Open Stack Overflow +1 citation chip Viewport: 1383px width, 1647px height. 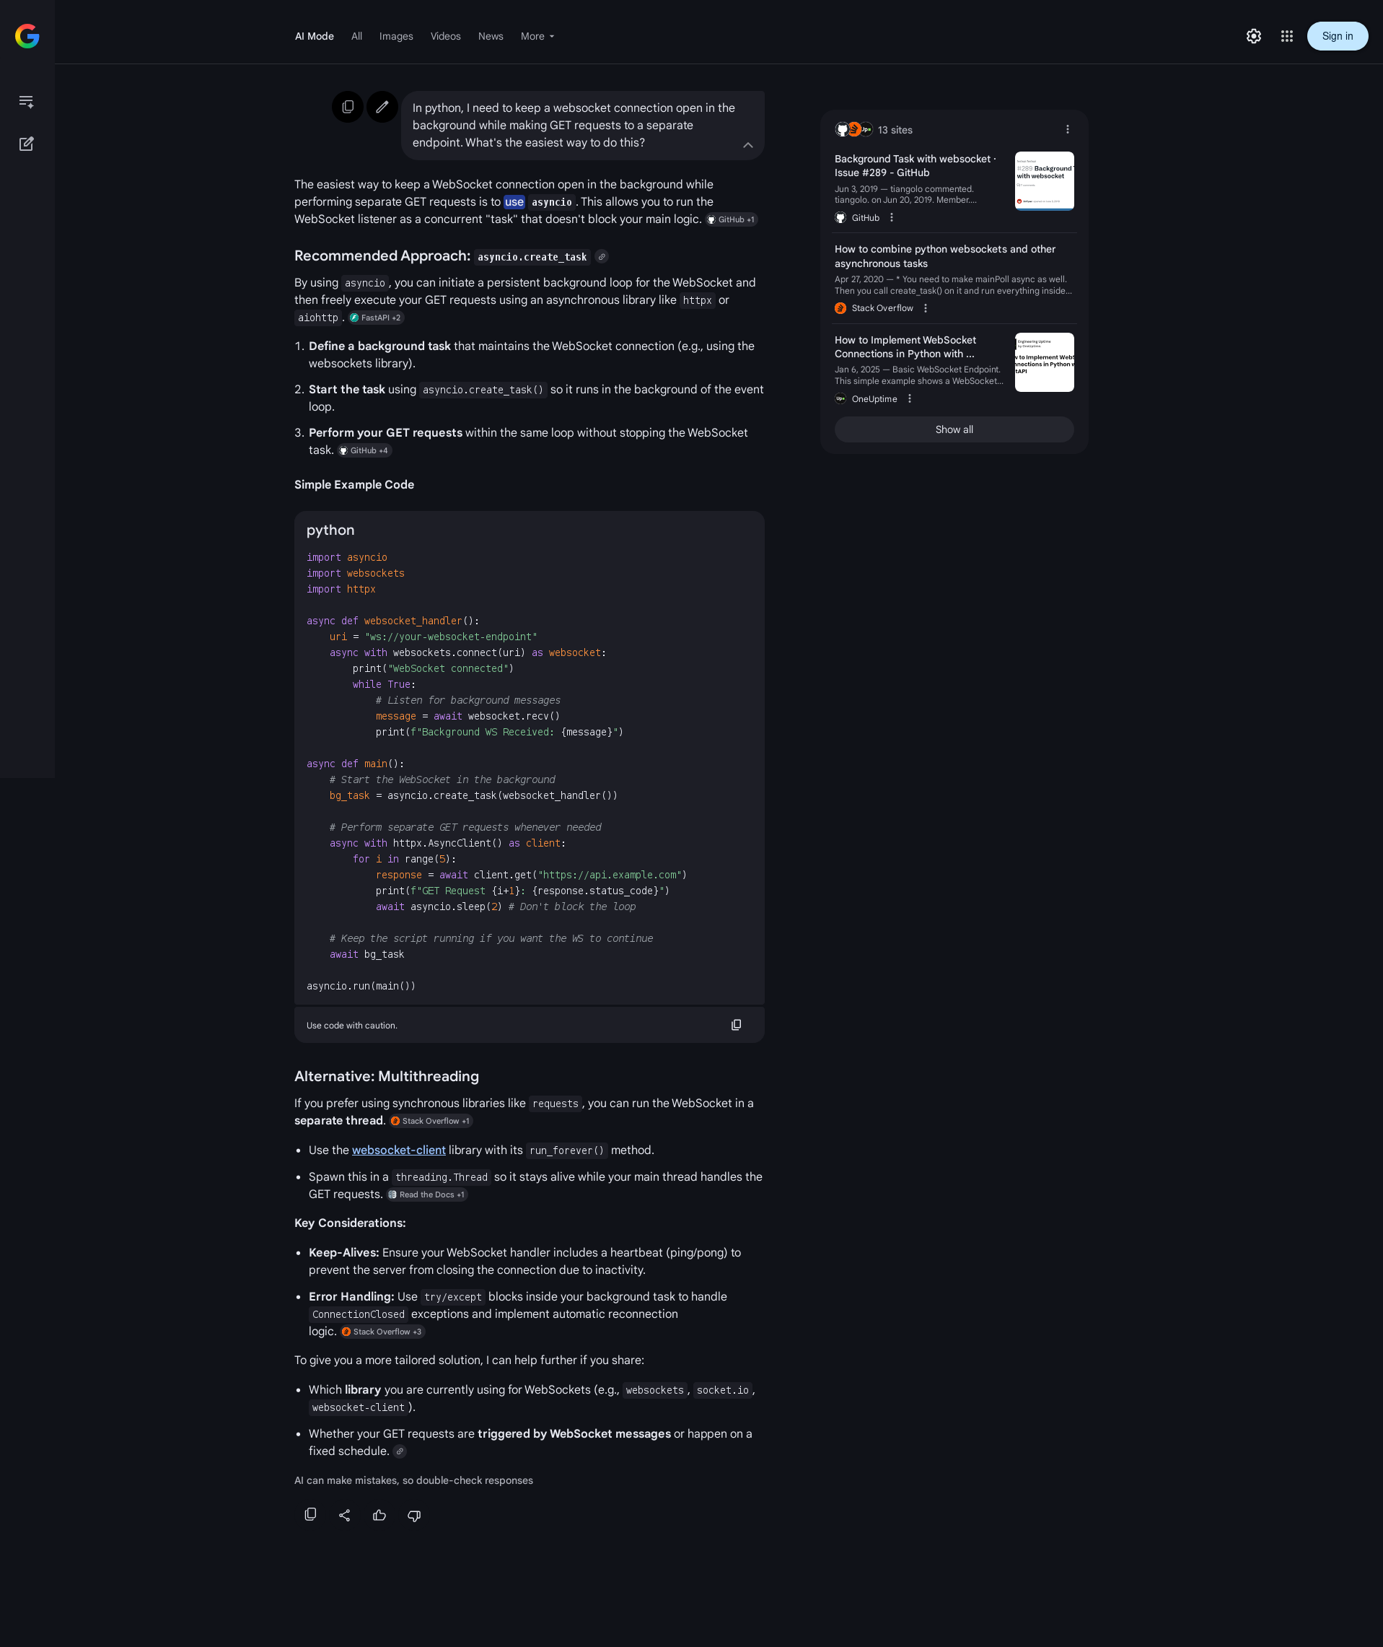[x=431, y=1121]
